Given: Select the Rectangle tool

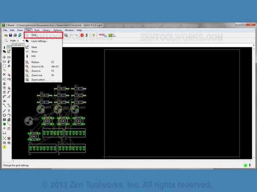Looking at the screenshot, I should [4, 120].
